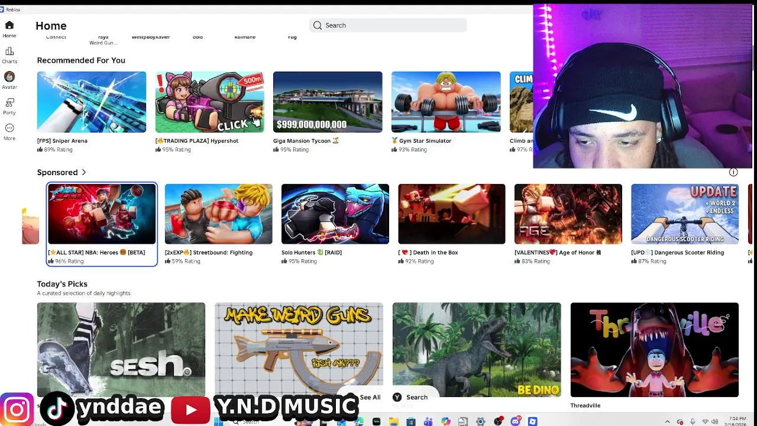Open the More menu in sidebar
Viewport: 757px width, 426px height.
coord(9,132)
